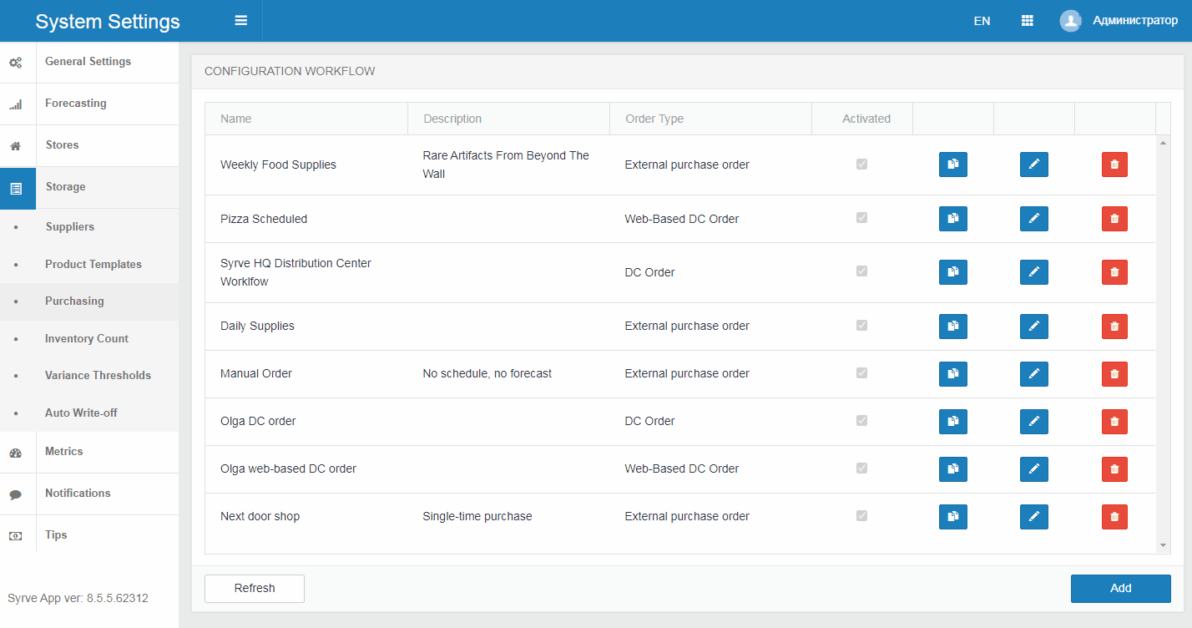
Task: Click the table scrollbar down arrow
Action: tap(1164, 545)
